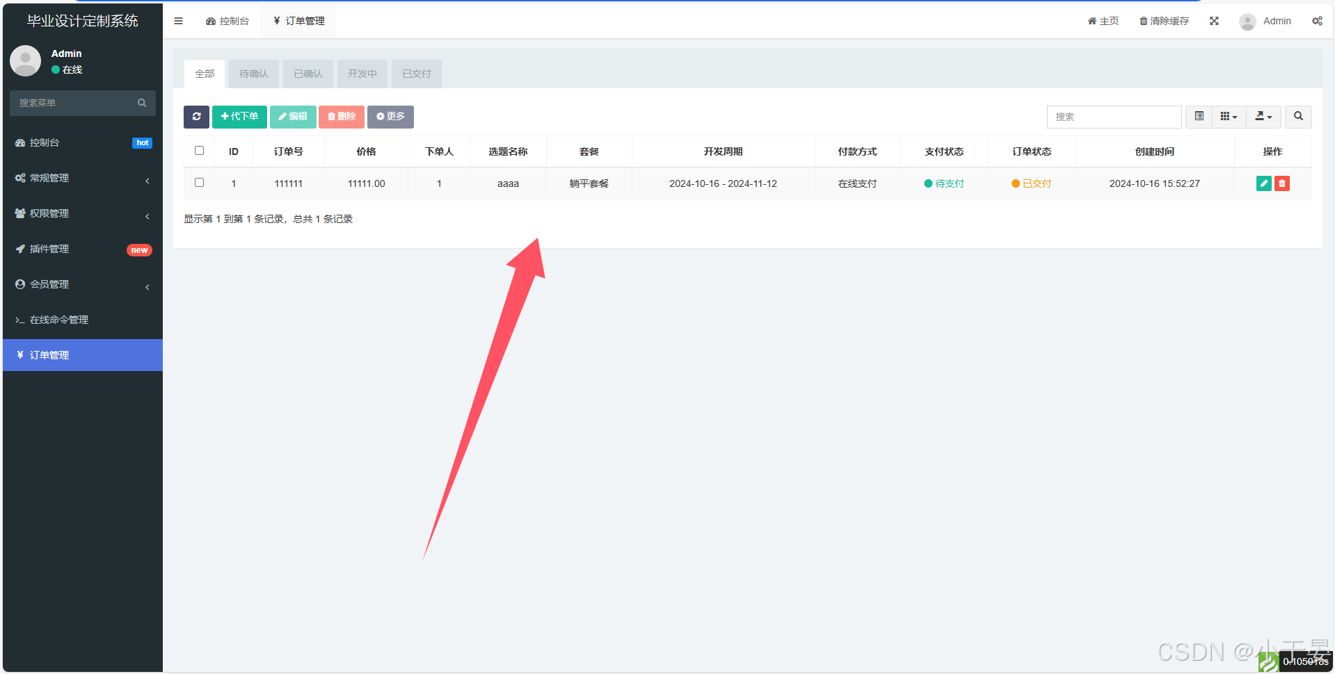Click the advanced search magnifier button
The height and width of the screenshot is (674, 1335).
click(x=1298, y=117)
